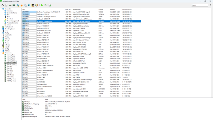Sort by CL-RCD-RP-RAS column header
This screenshot has width=213, height=120.
tap(131, 9)
